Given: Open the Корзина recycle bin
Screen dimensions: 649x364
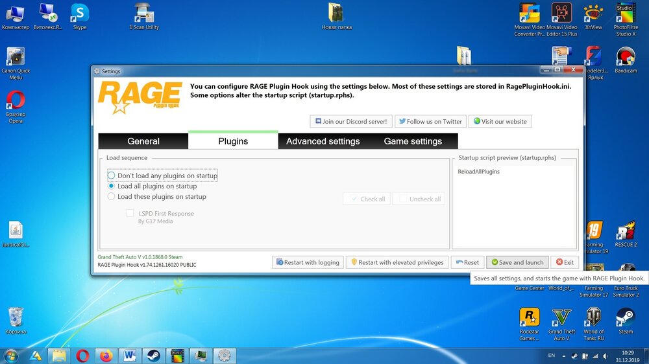Looking at the screenshot, I should [x=16, y=321].
